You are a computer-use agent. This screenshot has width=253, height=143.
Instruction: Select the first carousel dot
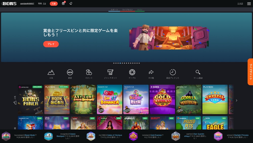click(114, 63)
